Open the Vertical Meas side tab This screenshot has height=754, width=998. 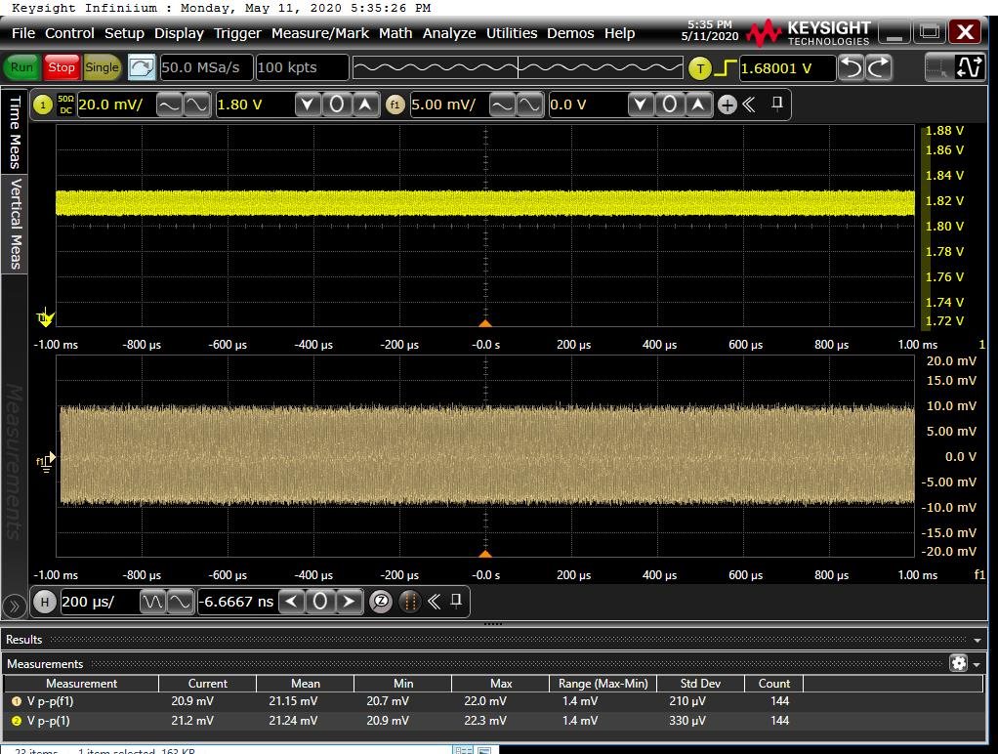point(15,224)
